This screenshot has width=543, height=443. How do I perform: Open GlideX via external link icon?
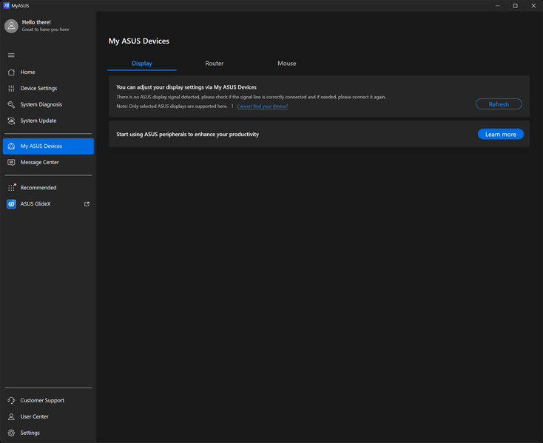pos(87,204)
